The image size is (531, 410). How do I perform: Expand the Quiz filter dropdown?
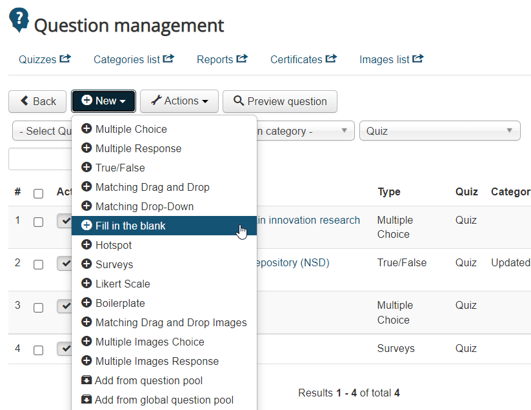pos(439,131)
